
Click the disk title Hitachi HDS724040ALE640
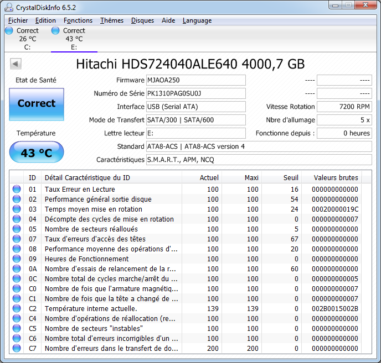190,64
